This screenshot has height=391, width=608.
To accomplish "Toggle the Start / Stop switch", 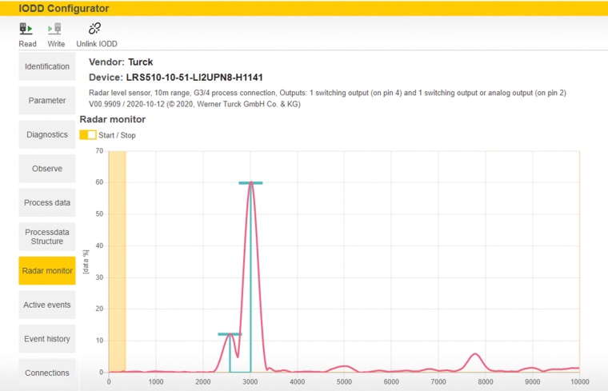I will tap(88, 135).
